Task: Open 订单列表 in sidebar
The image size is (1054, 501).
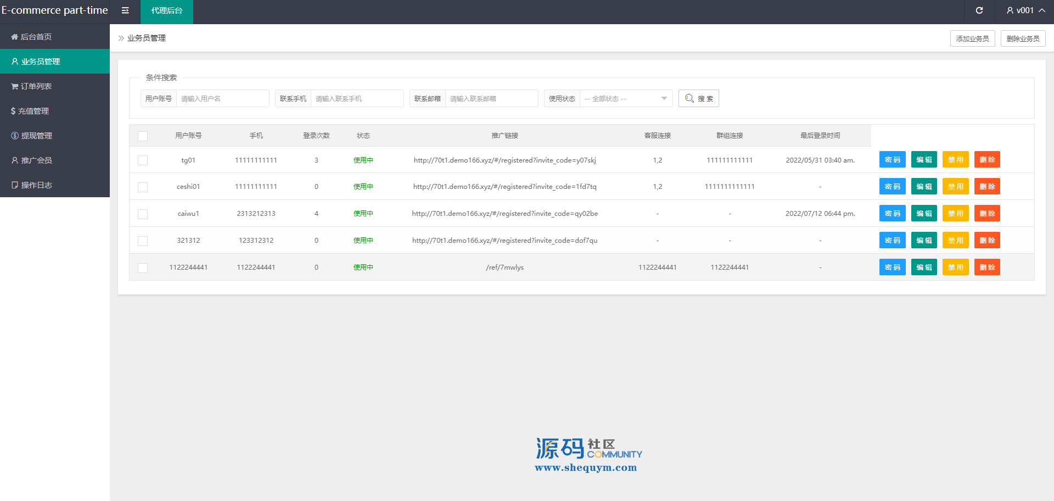Action: click(55, 86)
